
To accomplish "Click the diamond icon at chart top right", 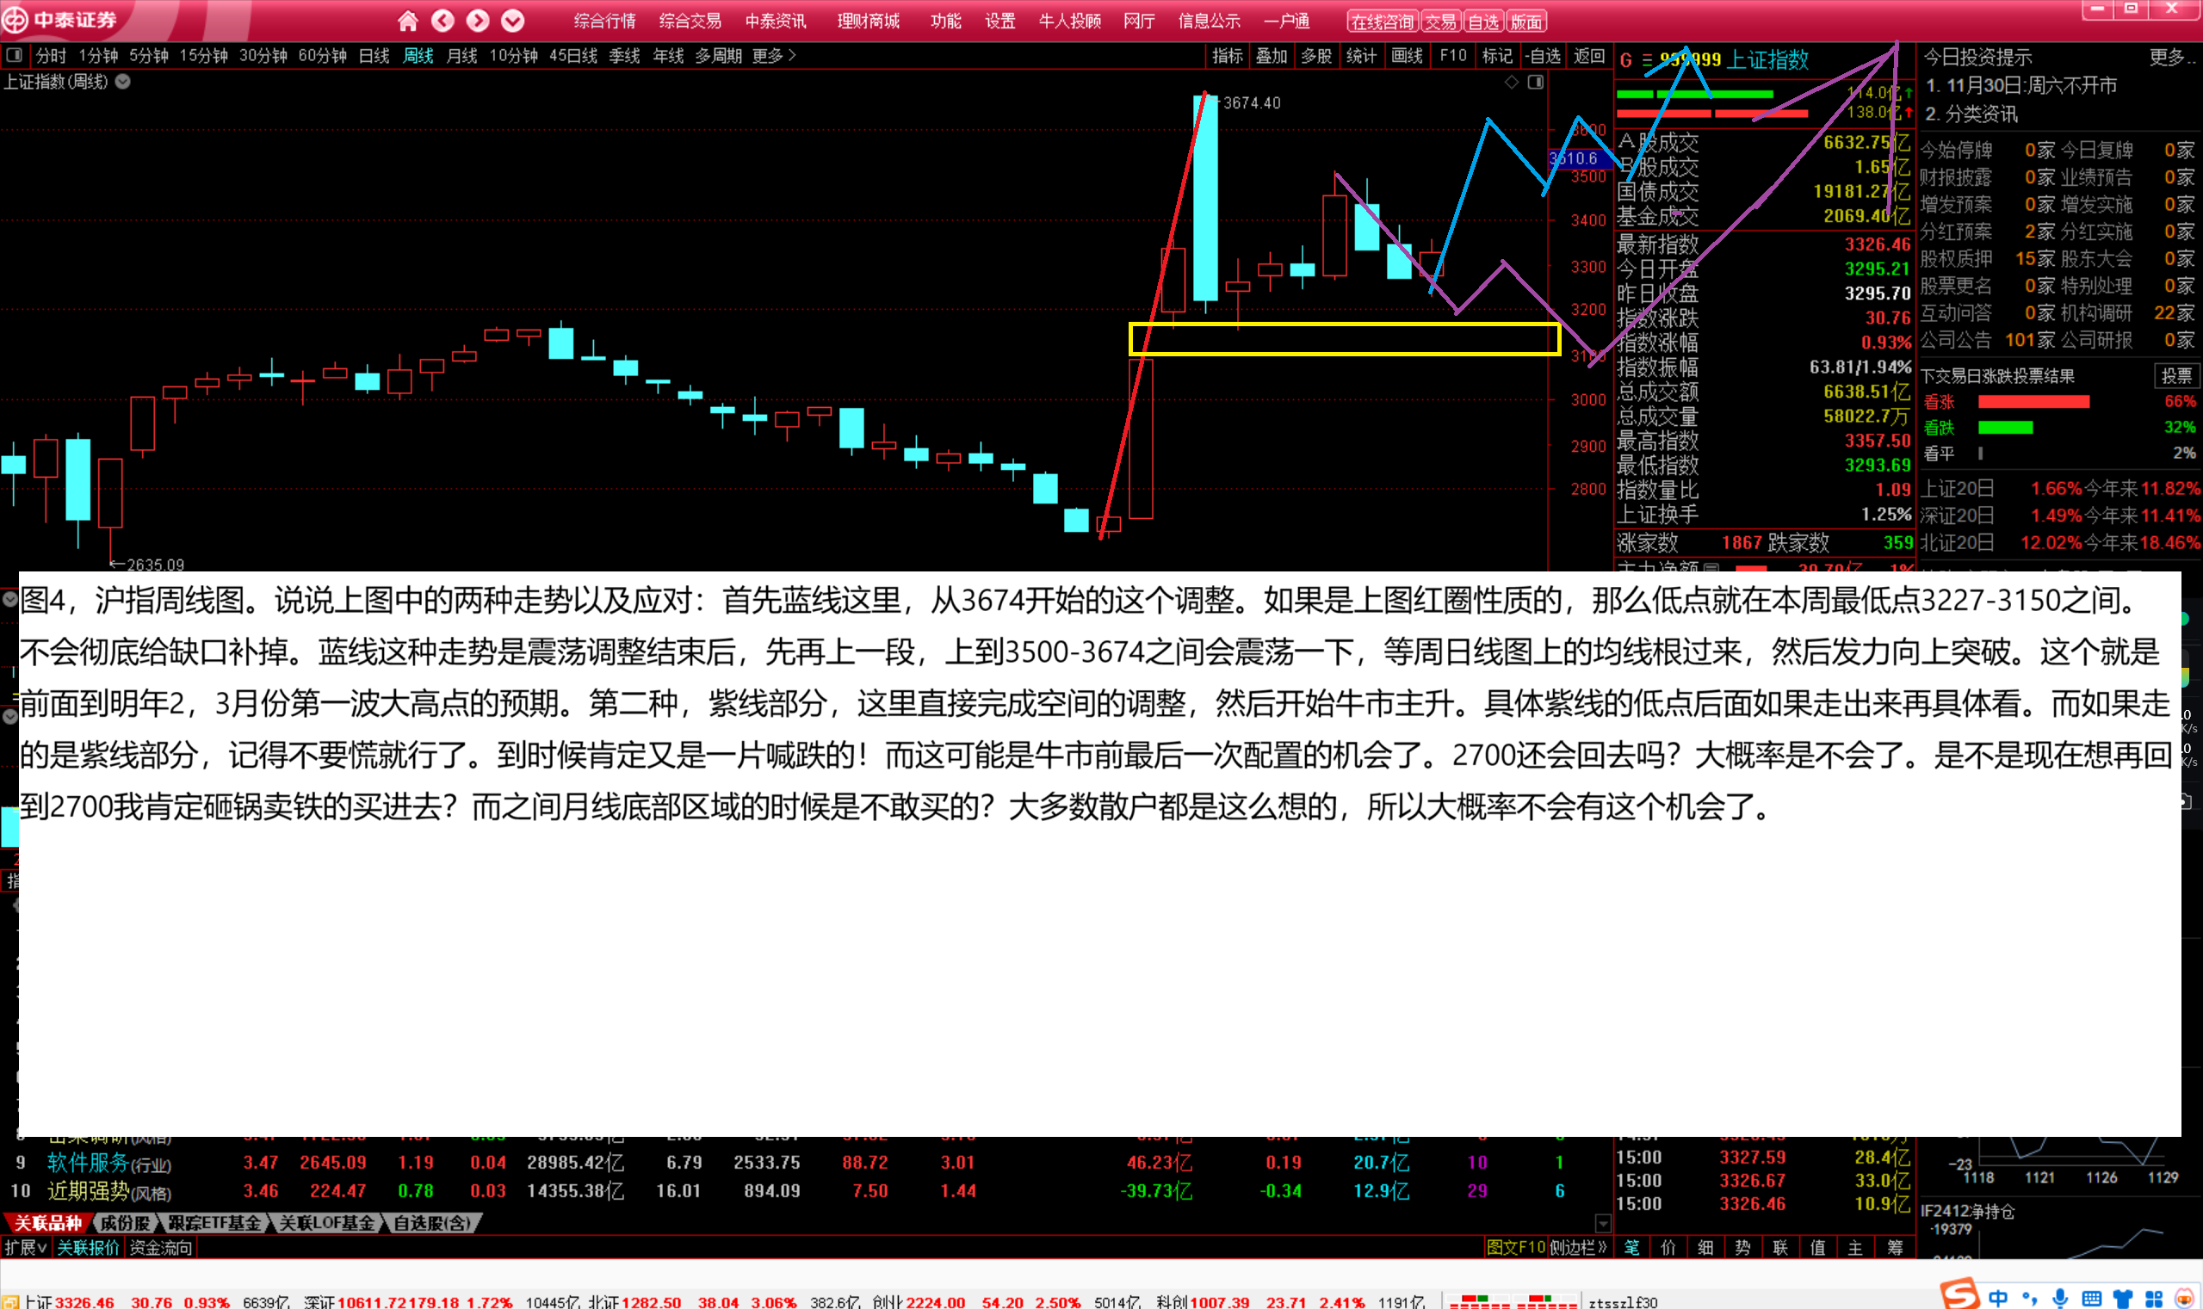I will tap(1512, 81).
